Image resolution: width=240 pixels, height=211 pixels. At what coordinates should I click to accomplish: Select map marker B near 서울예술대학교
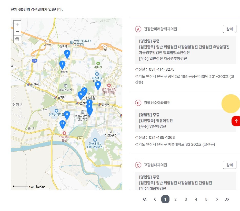pos(98,84)
